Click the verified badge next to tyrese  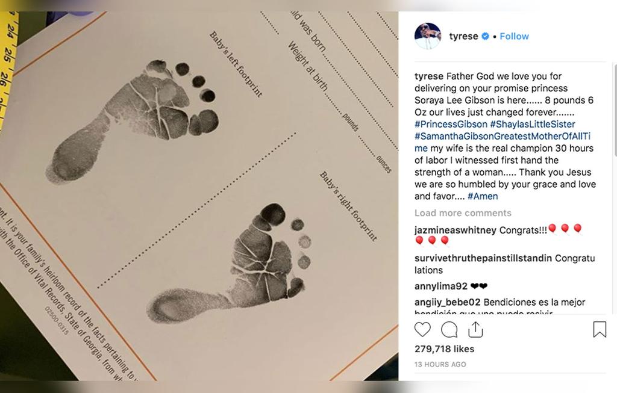[x=486, y=36]
